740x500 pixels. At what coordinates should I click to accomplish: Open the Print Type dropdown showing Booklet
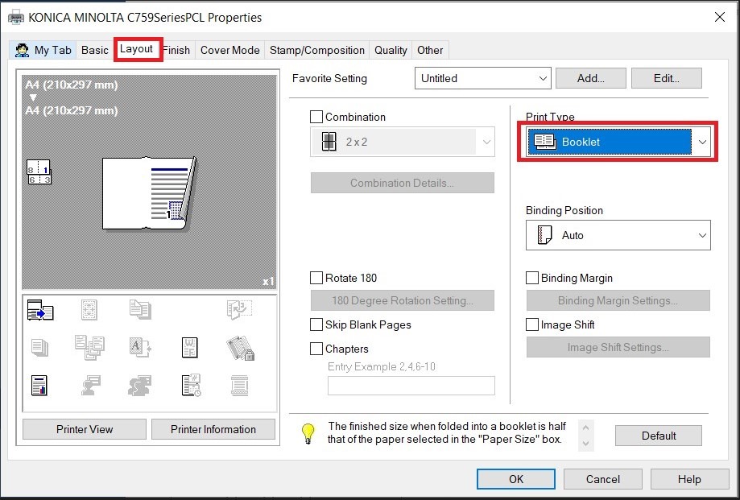tap(618, 142)
